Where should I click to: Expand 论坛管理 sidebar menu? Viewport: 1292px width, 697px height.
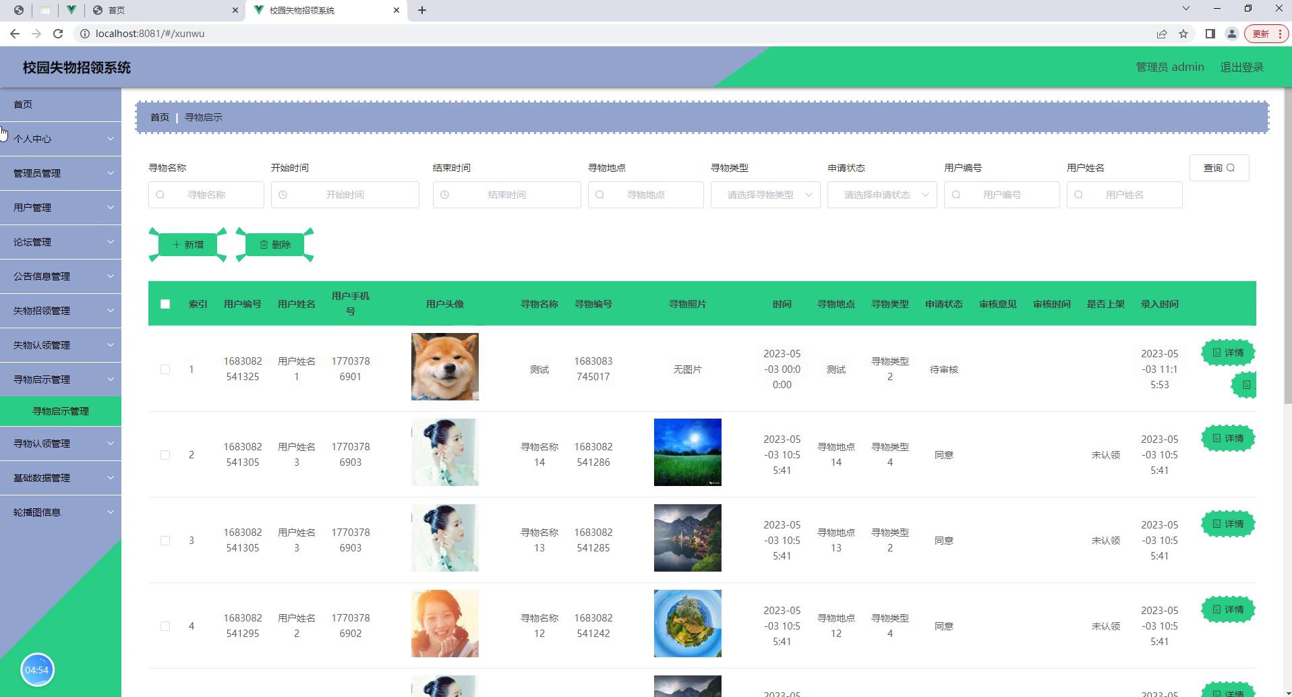coord(61,242)
